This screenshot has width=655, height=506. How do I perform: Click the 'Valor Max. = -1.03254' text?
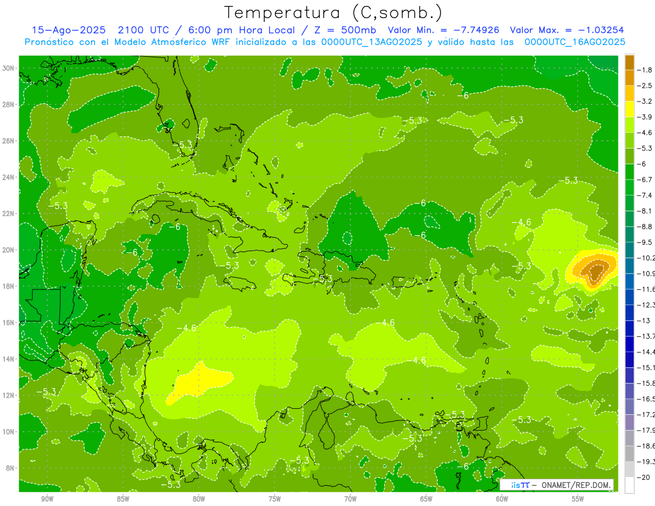coord(567,30)
